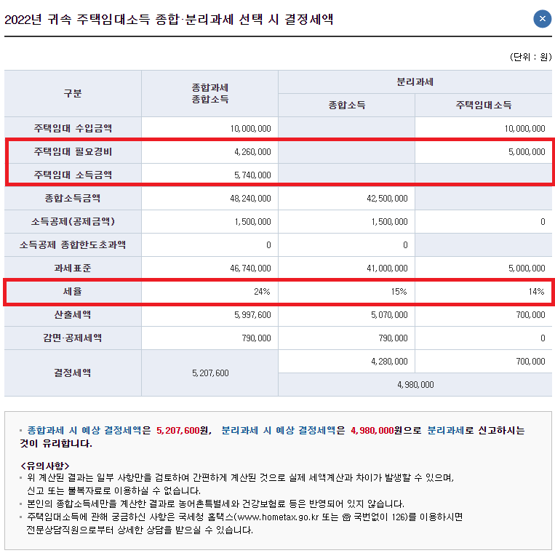Select the 과세표준 row label

pos(73,268)
